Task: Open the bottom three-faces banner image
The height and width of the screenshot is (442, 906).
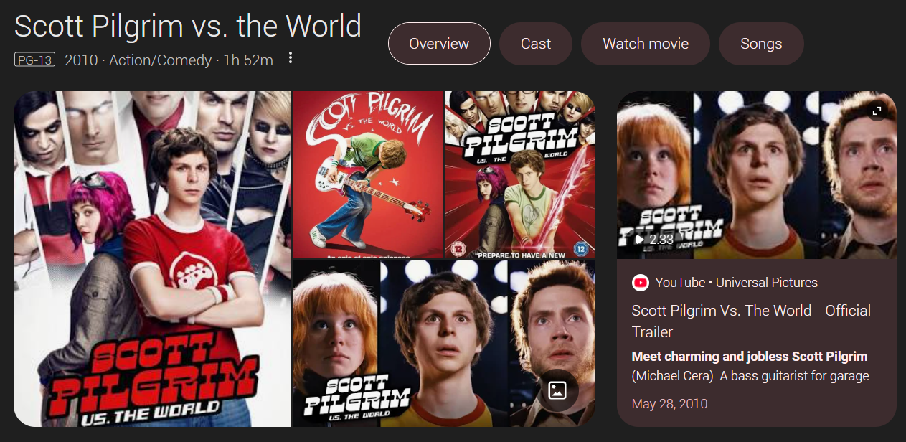Action: coord(444,344)
